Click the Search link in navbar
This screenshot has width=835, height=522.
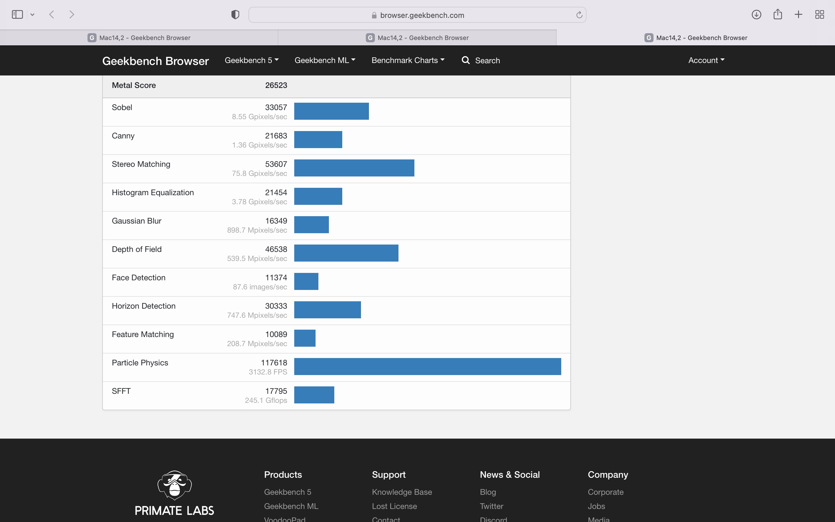click(x=481, y=60)
